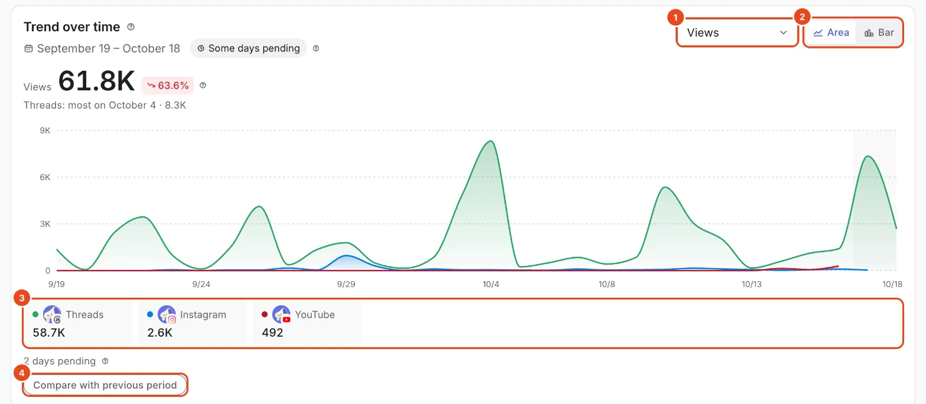
Task: Click the 9/29 x-axis label
Action: [x=346, y=284]
